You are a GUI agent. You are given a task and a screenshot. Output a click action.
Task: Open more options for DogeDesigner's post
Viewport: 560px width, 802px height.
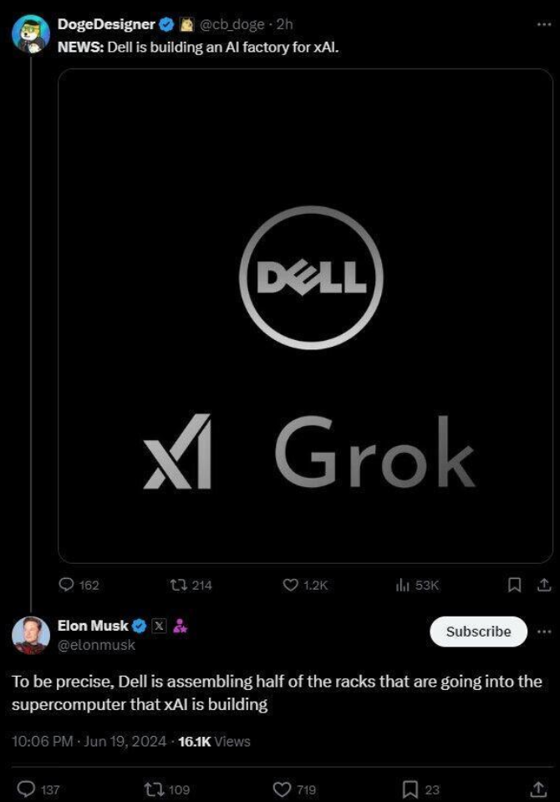[x=544, y=24]
